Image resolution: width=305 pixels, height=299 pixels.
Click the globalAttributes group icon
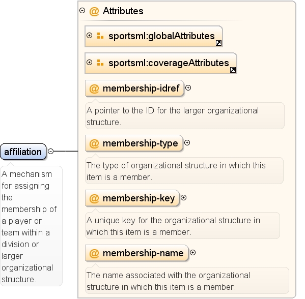coord(100,36)
